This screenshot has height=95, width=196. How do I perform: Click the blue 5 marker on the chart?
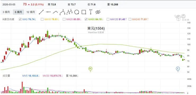coord(178,69)
